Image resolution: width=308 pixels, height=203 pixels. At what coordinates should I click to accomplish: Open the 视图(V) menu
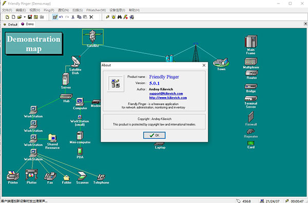(35, 10)
